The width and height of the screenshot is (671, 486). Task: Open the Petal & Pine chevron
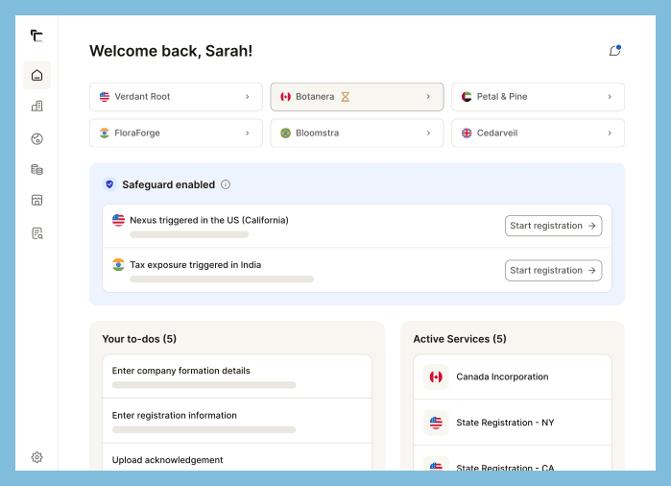click(x=610, y=97)
